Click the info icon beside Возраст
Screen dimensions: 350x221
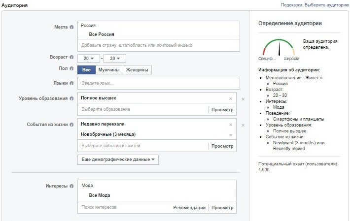point(72,58)
